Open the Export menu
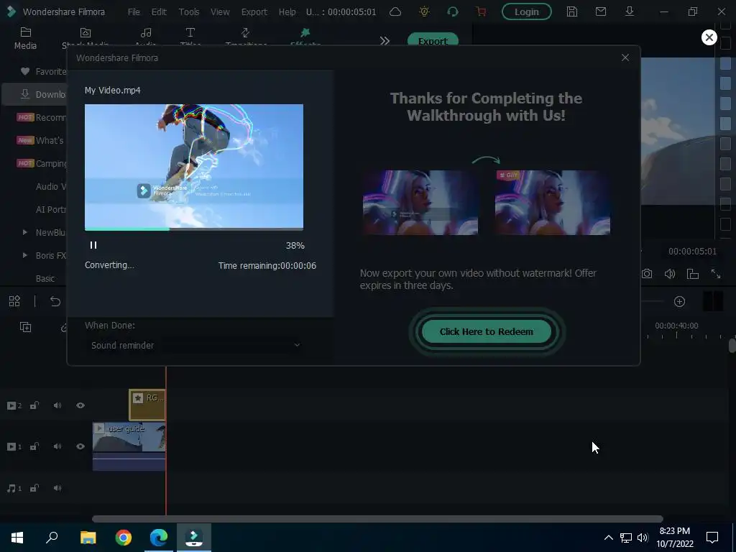736x552 pixels. coord(254,11)
